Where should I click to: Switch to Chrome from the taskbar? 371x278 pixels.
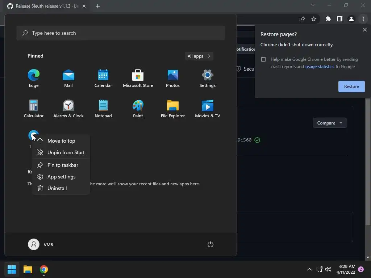click(x=44, y=269)
